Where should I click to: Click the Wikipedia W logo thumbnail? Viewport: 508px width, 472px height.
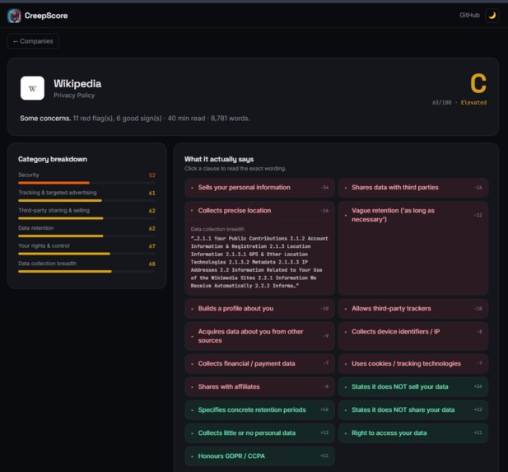tap(32, 88)
